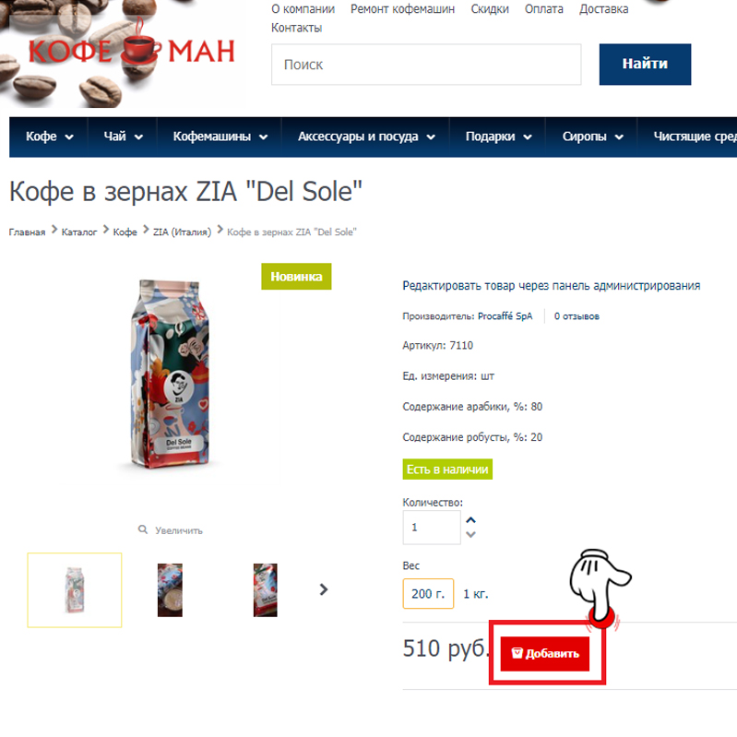Click the magnifier icon next to Увеличить

pos(142,529)
